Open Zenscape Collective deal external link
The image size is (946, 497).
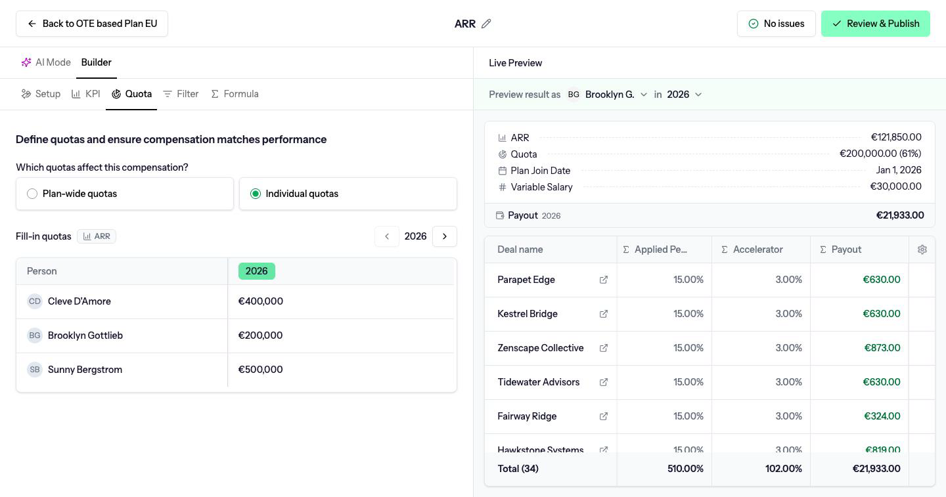tap(604, 348)
